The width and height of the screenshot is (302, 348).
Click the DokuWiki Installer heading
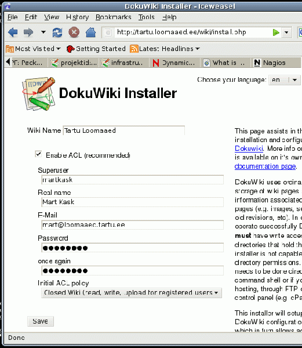tap(118, 93)
